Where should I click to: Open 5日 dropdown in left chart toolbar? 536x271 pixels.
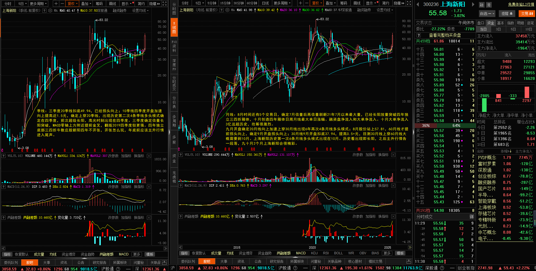click(22, 4)
